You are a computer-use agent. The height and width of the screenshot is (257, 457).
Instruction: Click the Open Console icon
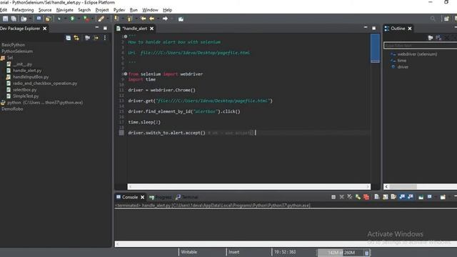[x=443, y=197]
